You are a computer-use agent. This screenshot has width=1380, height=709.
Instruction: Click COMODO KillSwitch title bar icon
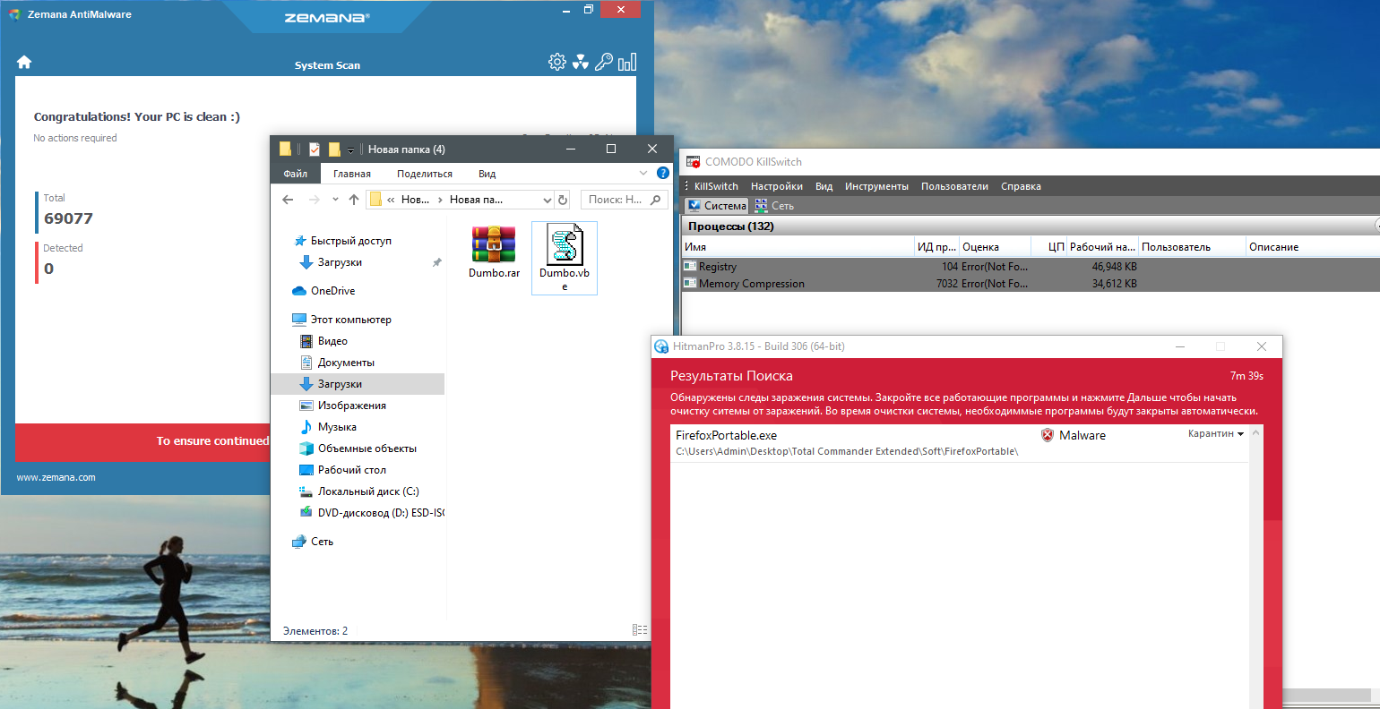click(693, 162)
